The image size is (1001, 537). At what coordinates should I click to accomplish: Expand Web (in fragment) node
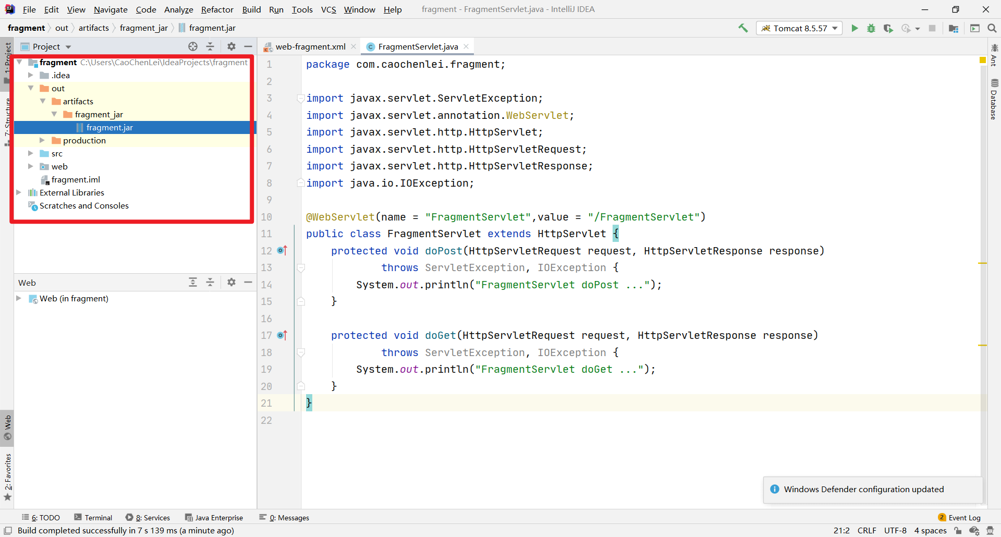19,298
